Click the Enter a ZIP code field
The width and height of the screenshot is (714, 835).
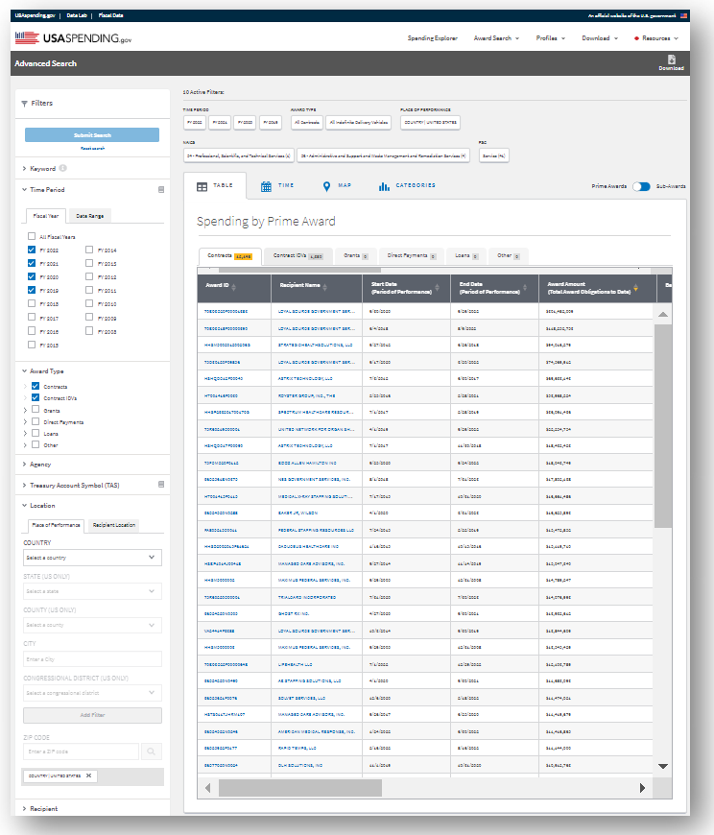tap(81, 751)
